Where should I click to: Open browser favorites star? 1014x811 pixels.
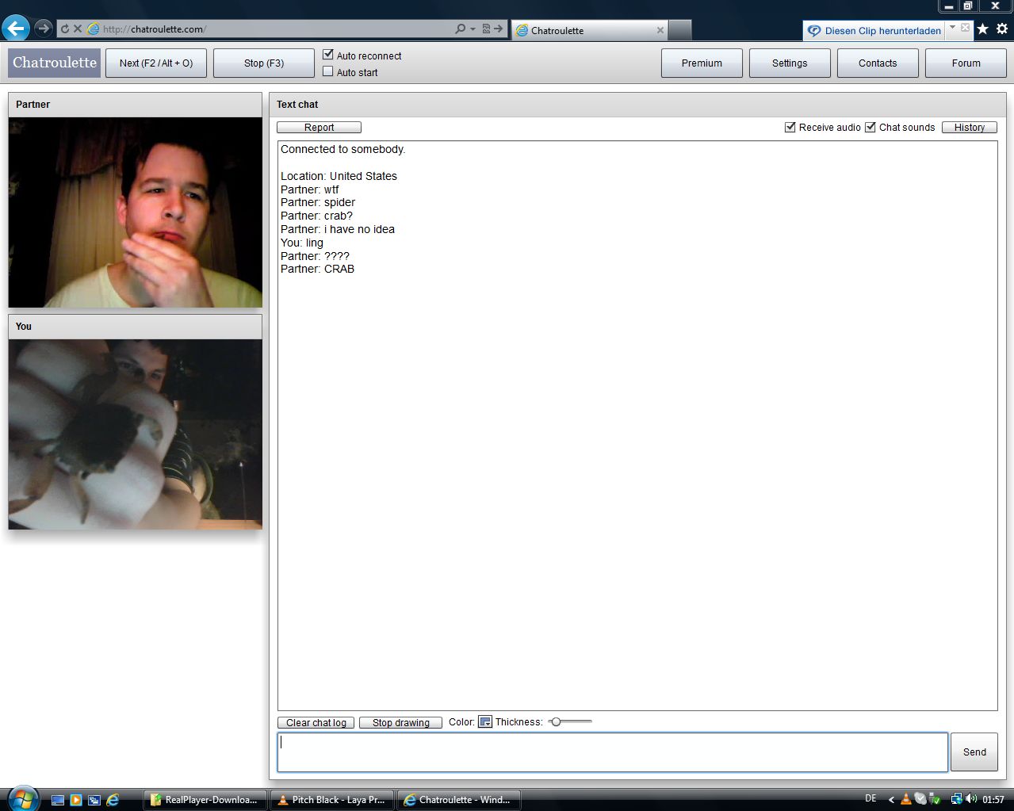point(983,29)
